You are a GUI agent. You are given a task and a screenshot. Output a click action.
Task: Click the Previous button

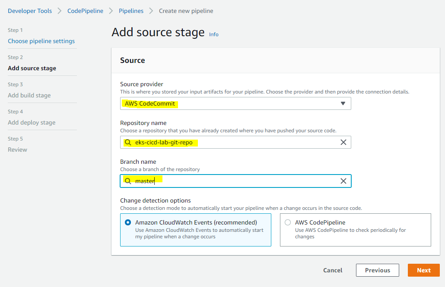[378, 270]
